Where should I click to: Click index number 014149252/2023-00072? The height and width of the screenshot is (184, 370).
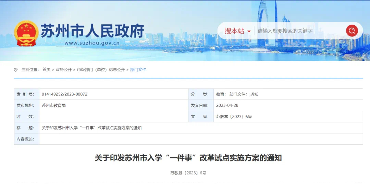click(x=64, y=94)
